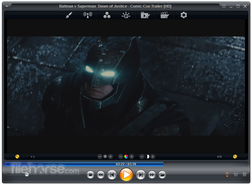Open a media file with folder button
Viewport: 252px width, 185px height.
click(x=162, y=174)
